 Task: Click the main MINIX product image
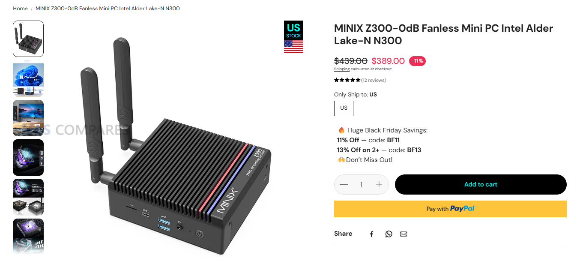pyautogui.click(x=171, y=146)
